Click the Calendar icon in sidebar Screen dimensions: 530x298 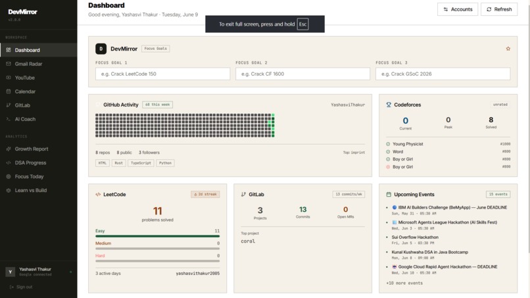click(9, 91)
